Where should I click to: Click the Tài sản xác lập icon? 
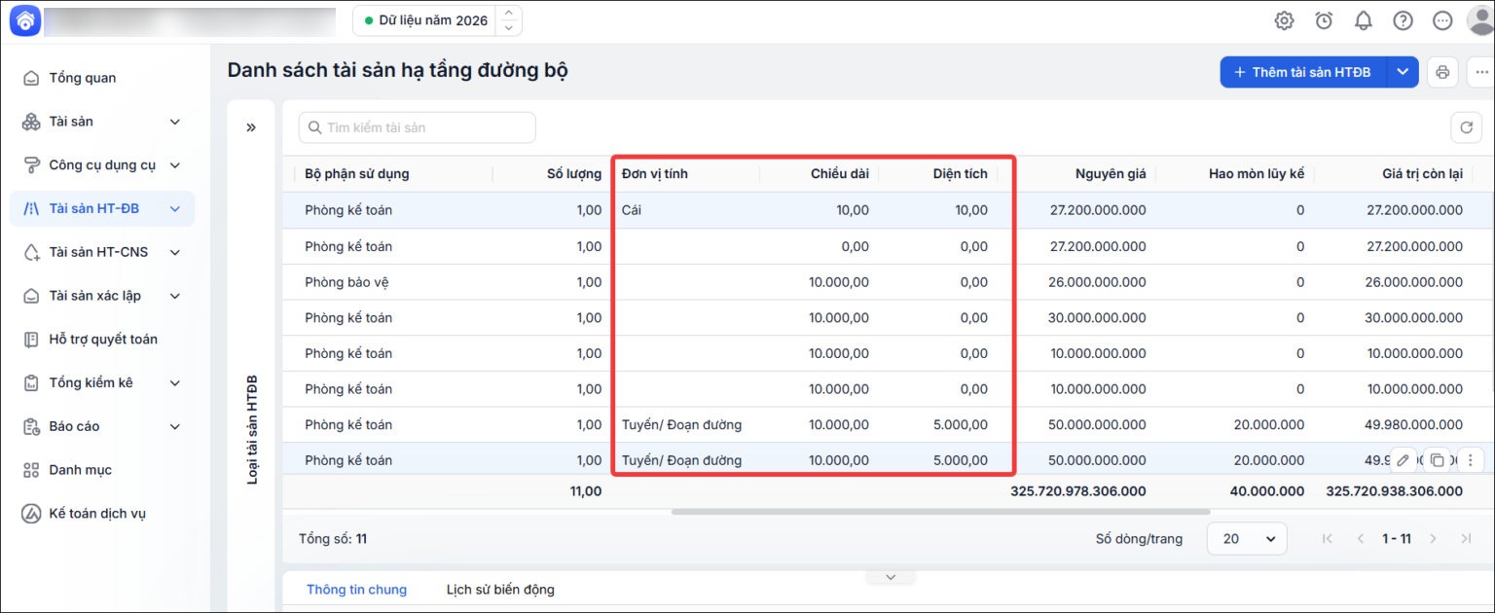tap(31, 296)
